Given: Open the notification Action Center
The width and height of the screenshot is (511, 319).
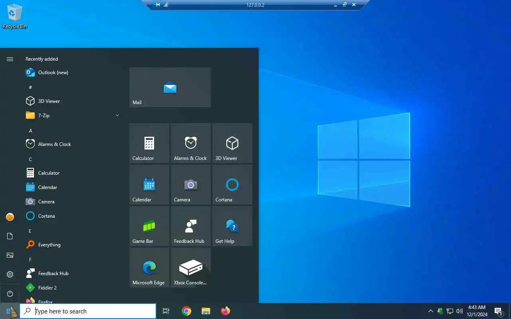Looking at the screenshot, I should pos(498,311).
